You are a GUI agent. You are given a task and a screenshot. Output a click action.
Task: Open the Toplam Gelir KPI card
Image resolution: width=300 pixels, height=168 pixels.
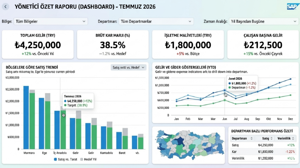pyautogui.click(x=38, y=44)
